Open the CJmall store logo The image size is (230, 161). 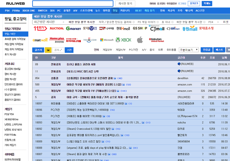(157, 28)
